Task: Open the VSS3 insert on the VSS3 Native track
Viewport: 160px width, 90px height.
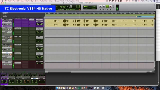Action: click(x=18, y=36)
